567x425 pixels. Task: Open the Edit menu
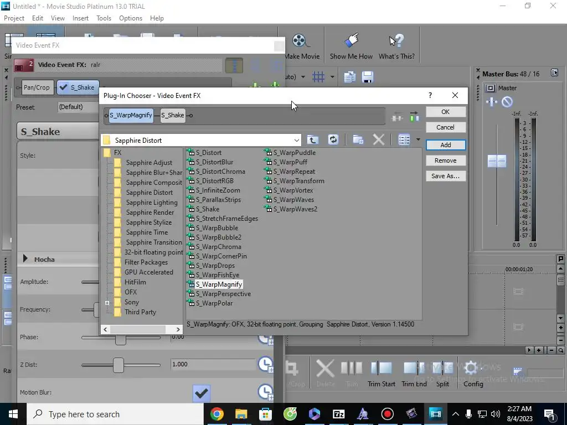coord(37,18)
